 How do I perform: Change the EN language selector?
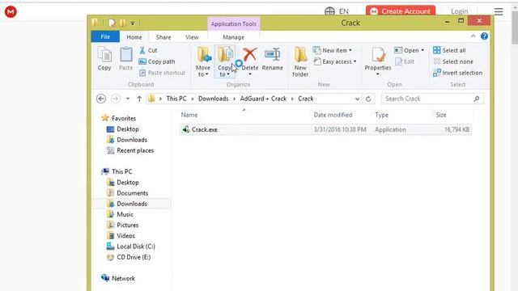(337, 11)
